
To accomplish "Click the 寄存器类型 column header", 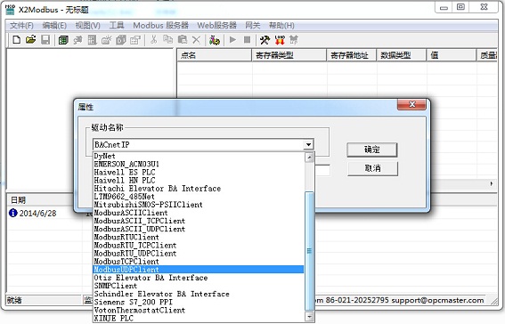I will (289, 55).
